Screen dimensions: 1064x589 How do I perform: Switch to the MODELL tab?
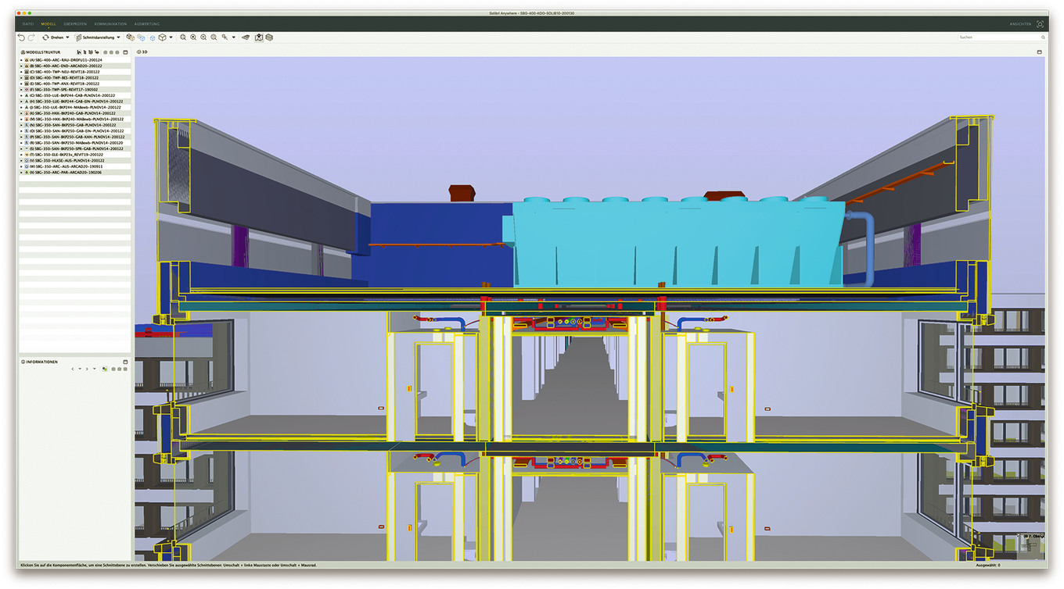(x=49, y=24)
